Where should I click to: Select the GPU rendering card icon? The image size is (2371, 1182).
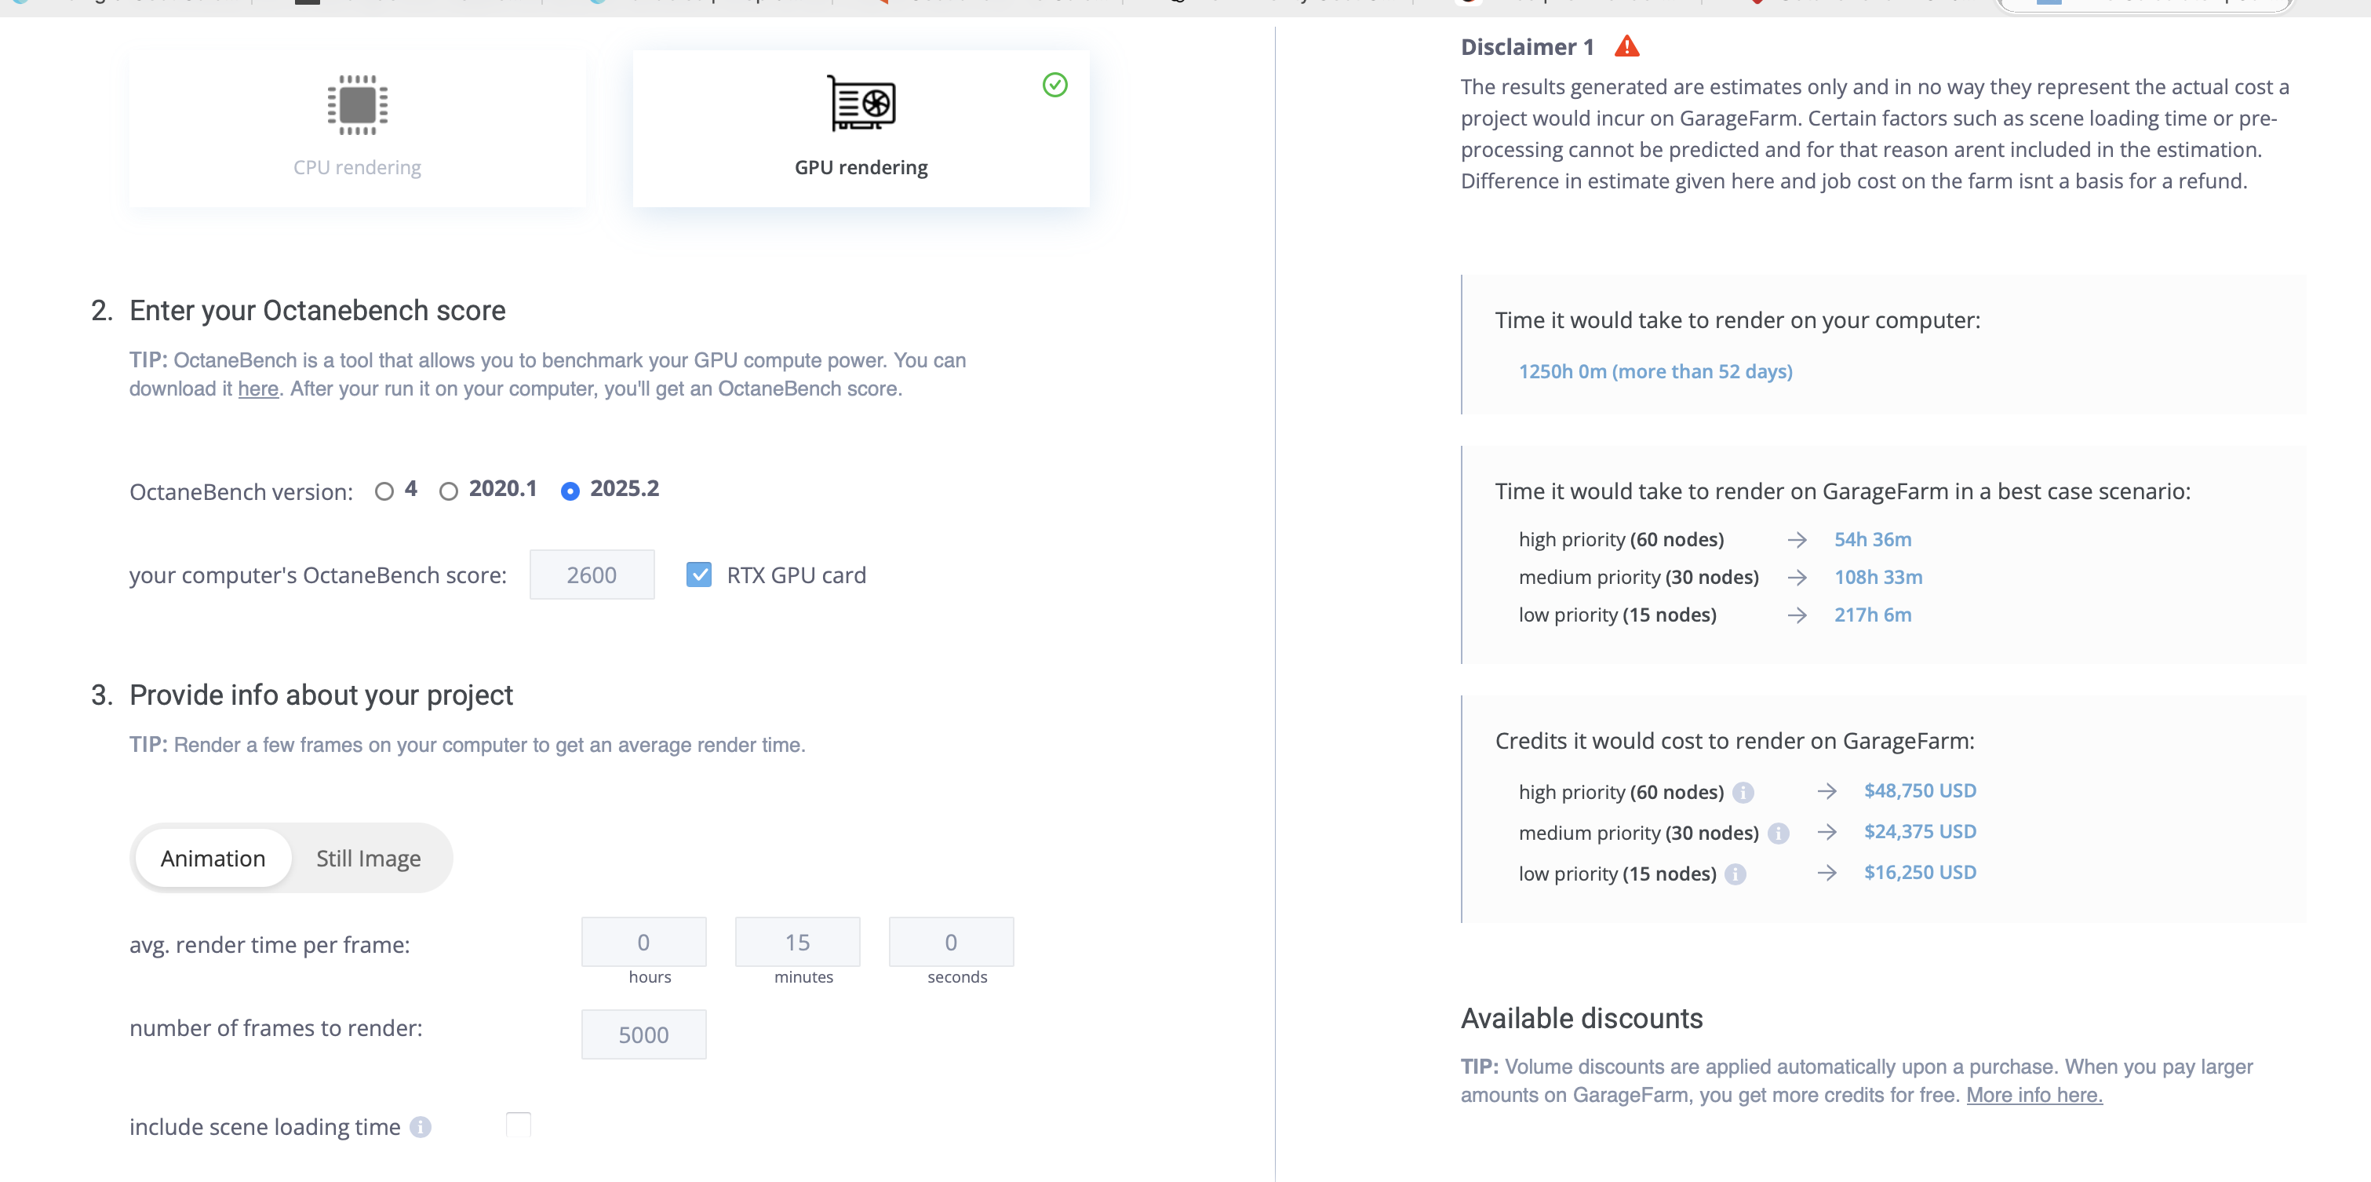pyautogui.click(x=861, y=103)
